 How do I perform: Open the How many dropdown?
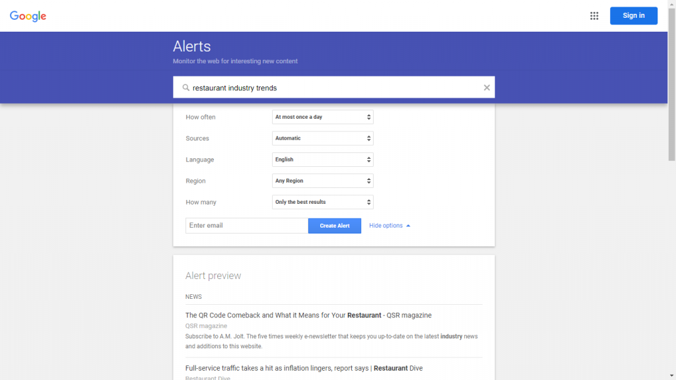click(322, 202)
